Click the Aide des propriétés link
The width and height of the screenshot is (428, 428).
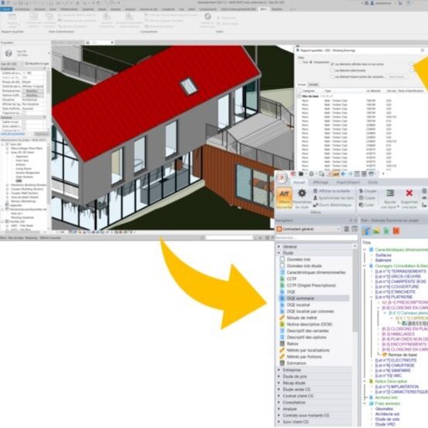click(12, 133)
